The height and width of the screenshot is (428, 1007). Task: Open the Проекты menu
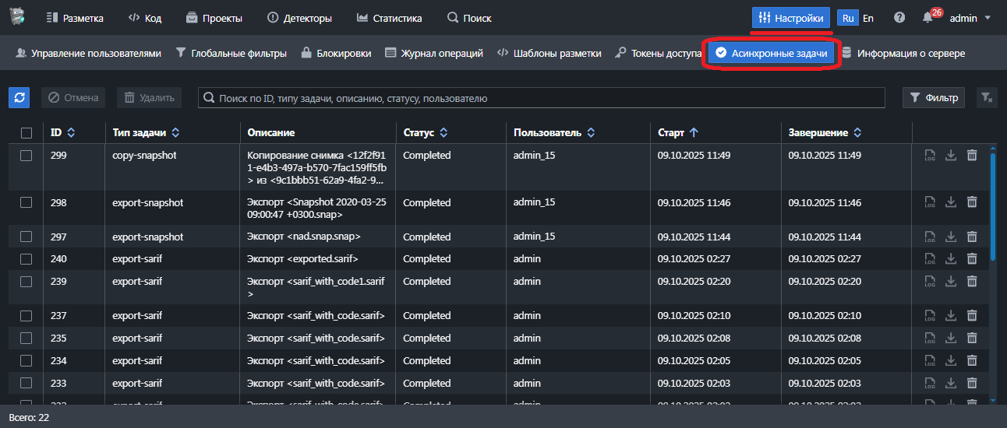pyautogui.click(x=214, y=18)
